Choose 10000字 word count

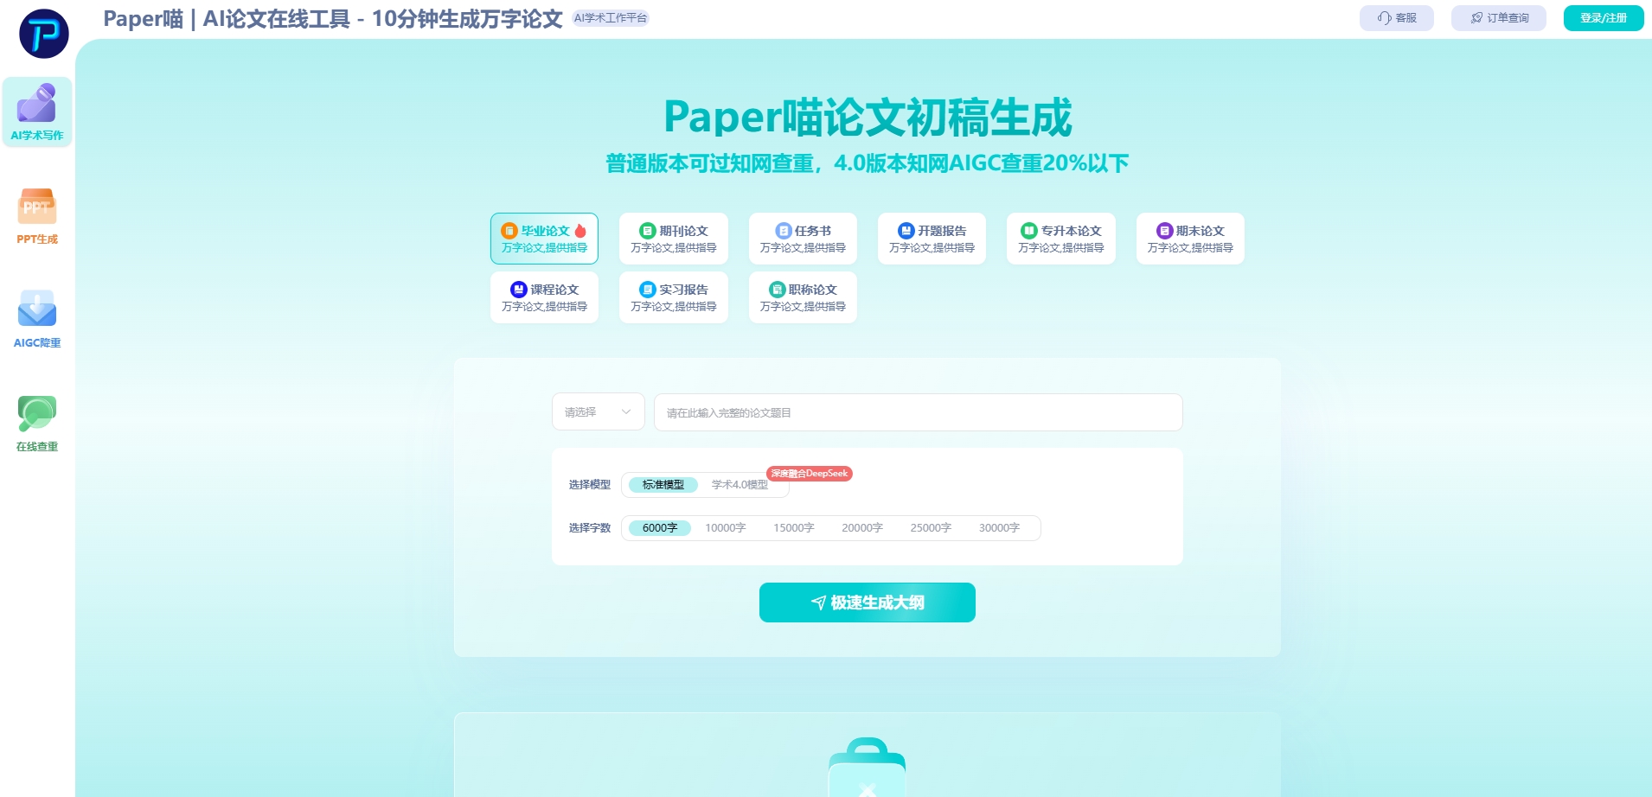pyautogui.click(x=726, y=528)
